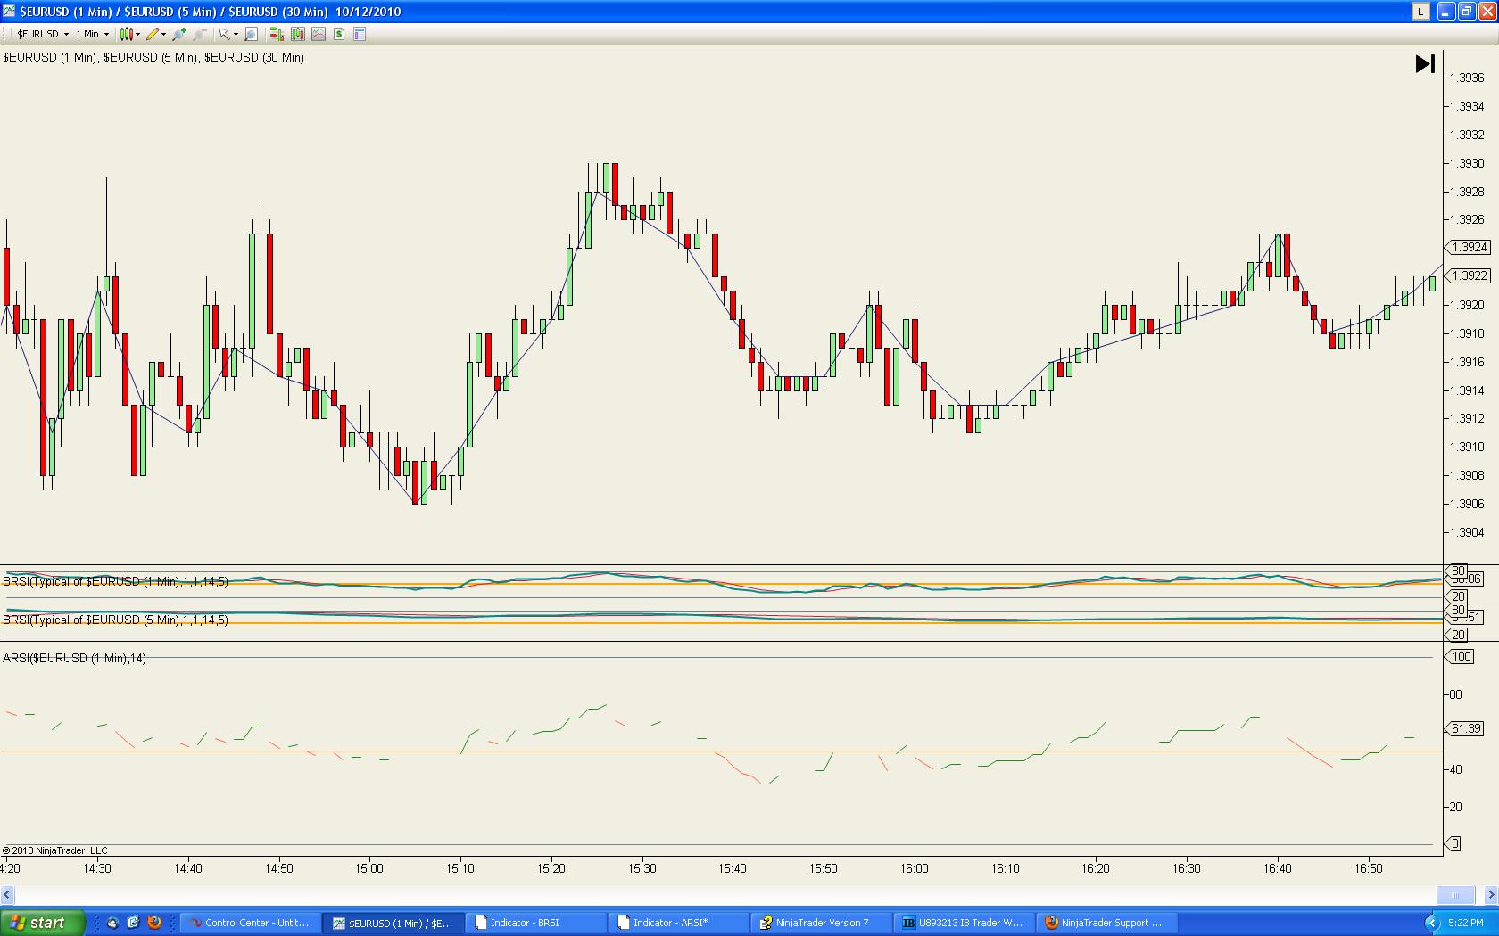Click the chart series title text
The width and height of the screenshot is (1499, 936).
(153, 57)
